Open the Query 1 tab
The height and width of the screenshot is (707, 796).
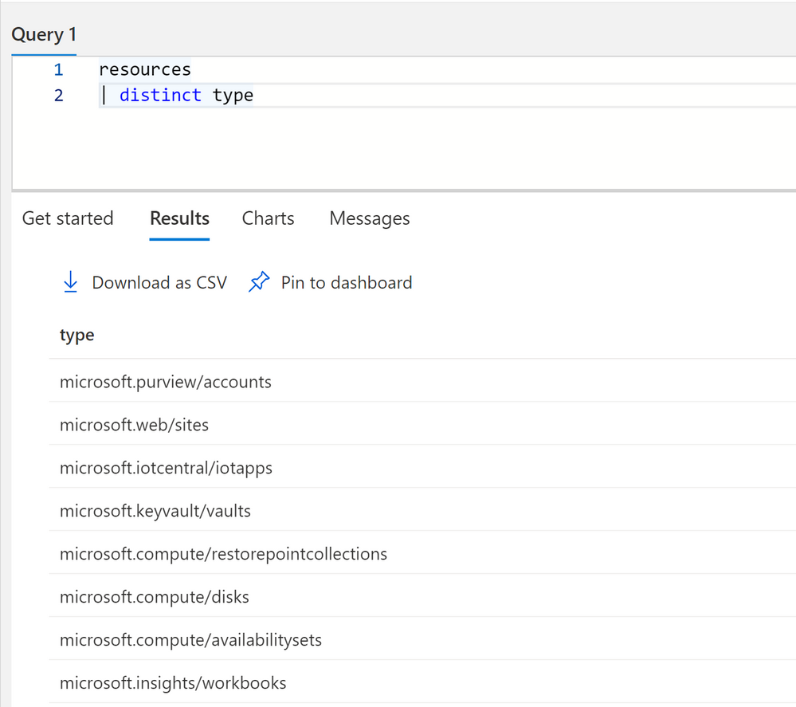pyautogui.click(x=44, y=34)
